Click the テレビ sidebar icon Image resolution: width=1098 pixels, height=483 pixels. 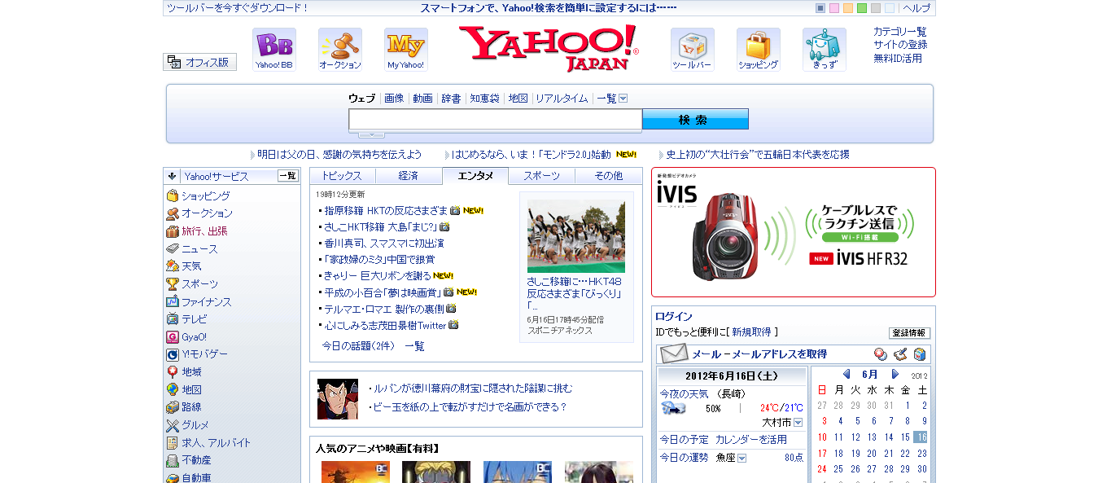click(173, 319)
